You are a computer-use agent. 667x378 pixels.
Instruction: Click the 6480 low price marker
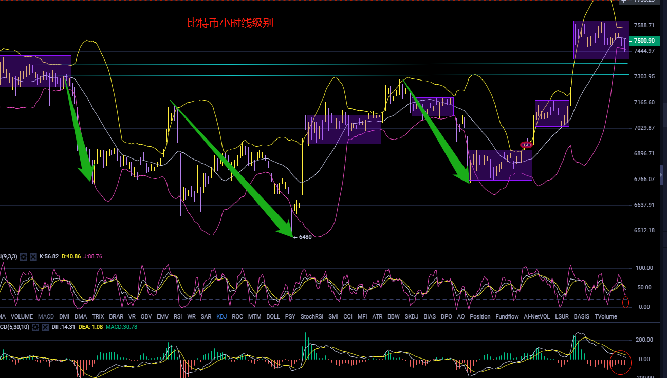[305, 237]
